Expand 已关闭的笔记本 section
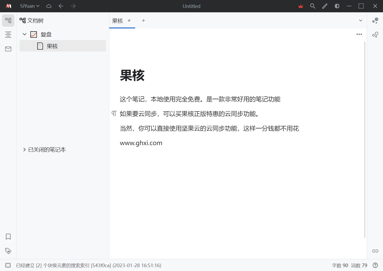The height and width of the screenshot is (271, 383). 24,149
